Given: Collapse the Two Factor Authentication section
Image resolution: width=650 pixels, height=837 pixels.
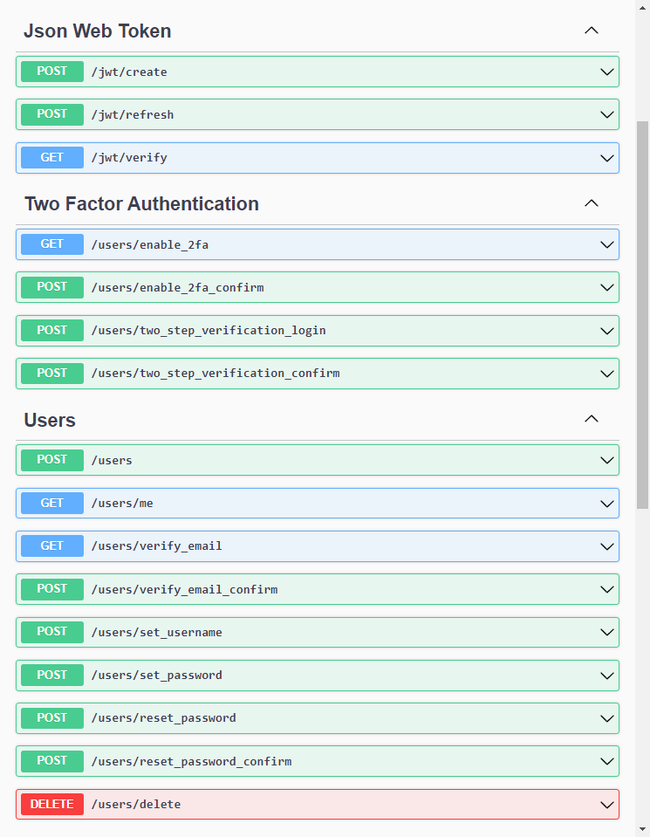Looking at the screenshot, I should click(591, 203).
